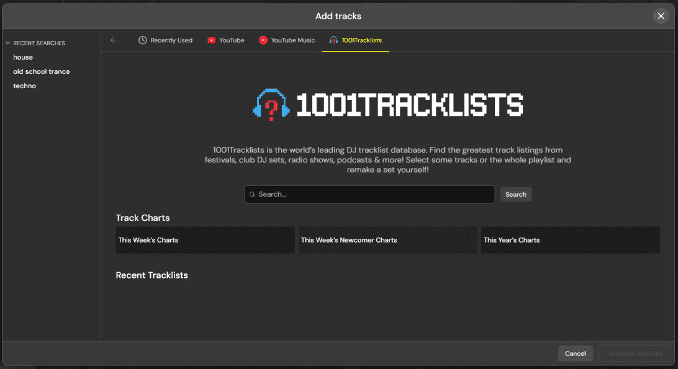
Task: Click the back arrow in the toolbar
Action: [x=114, y=40]
